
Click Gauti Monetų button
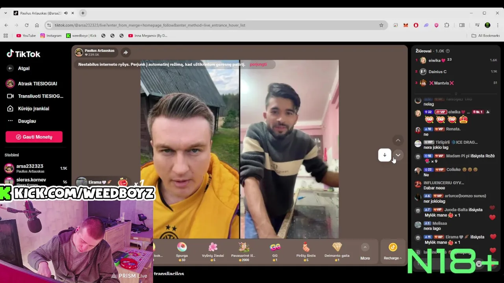click(34, 137)
